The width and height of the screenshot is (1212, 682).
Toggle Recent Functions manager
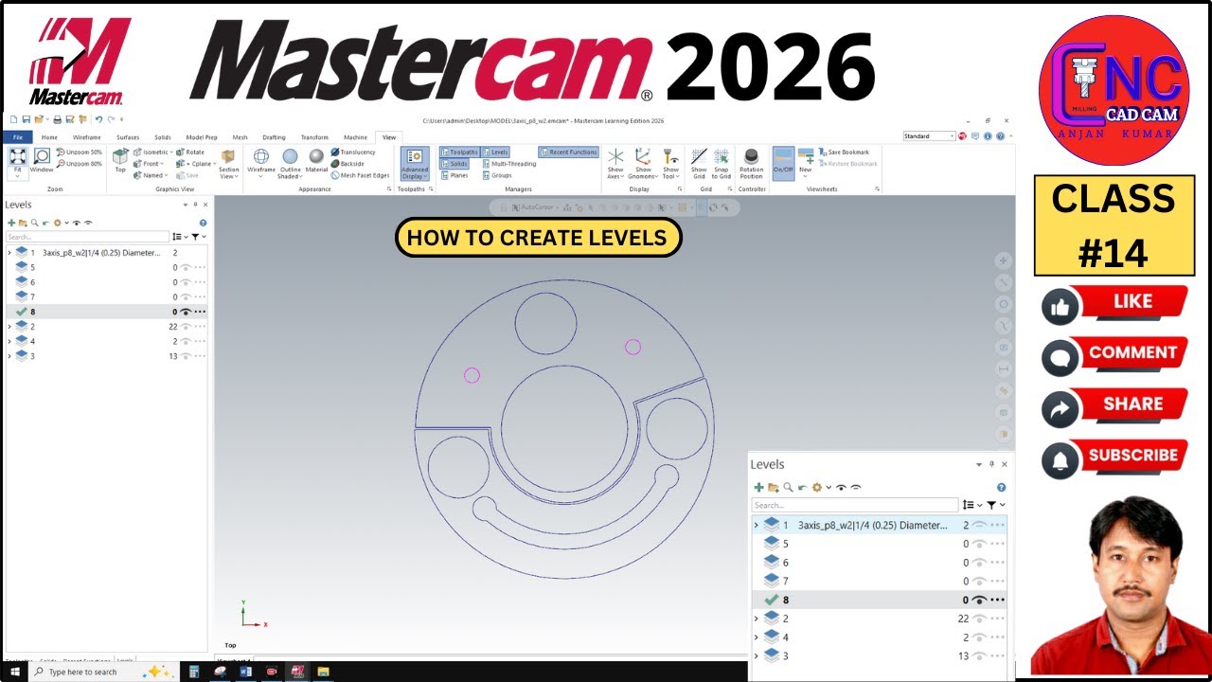coord(568,152)
